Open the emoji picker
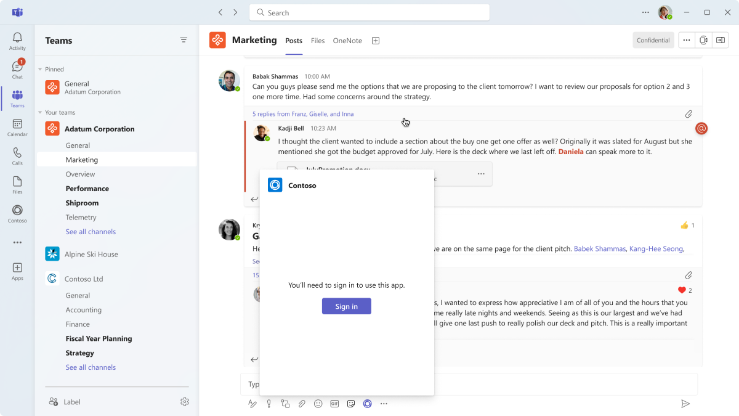This screenshot has width=739, height=416. 318,404
